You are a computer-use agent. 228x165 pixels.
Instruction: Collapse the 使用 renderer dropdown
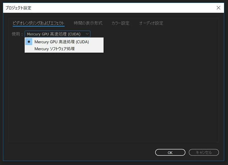(x=58, y=34)
